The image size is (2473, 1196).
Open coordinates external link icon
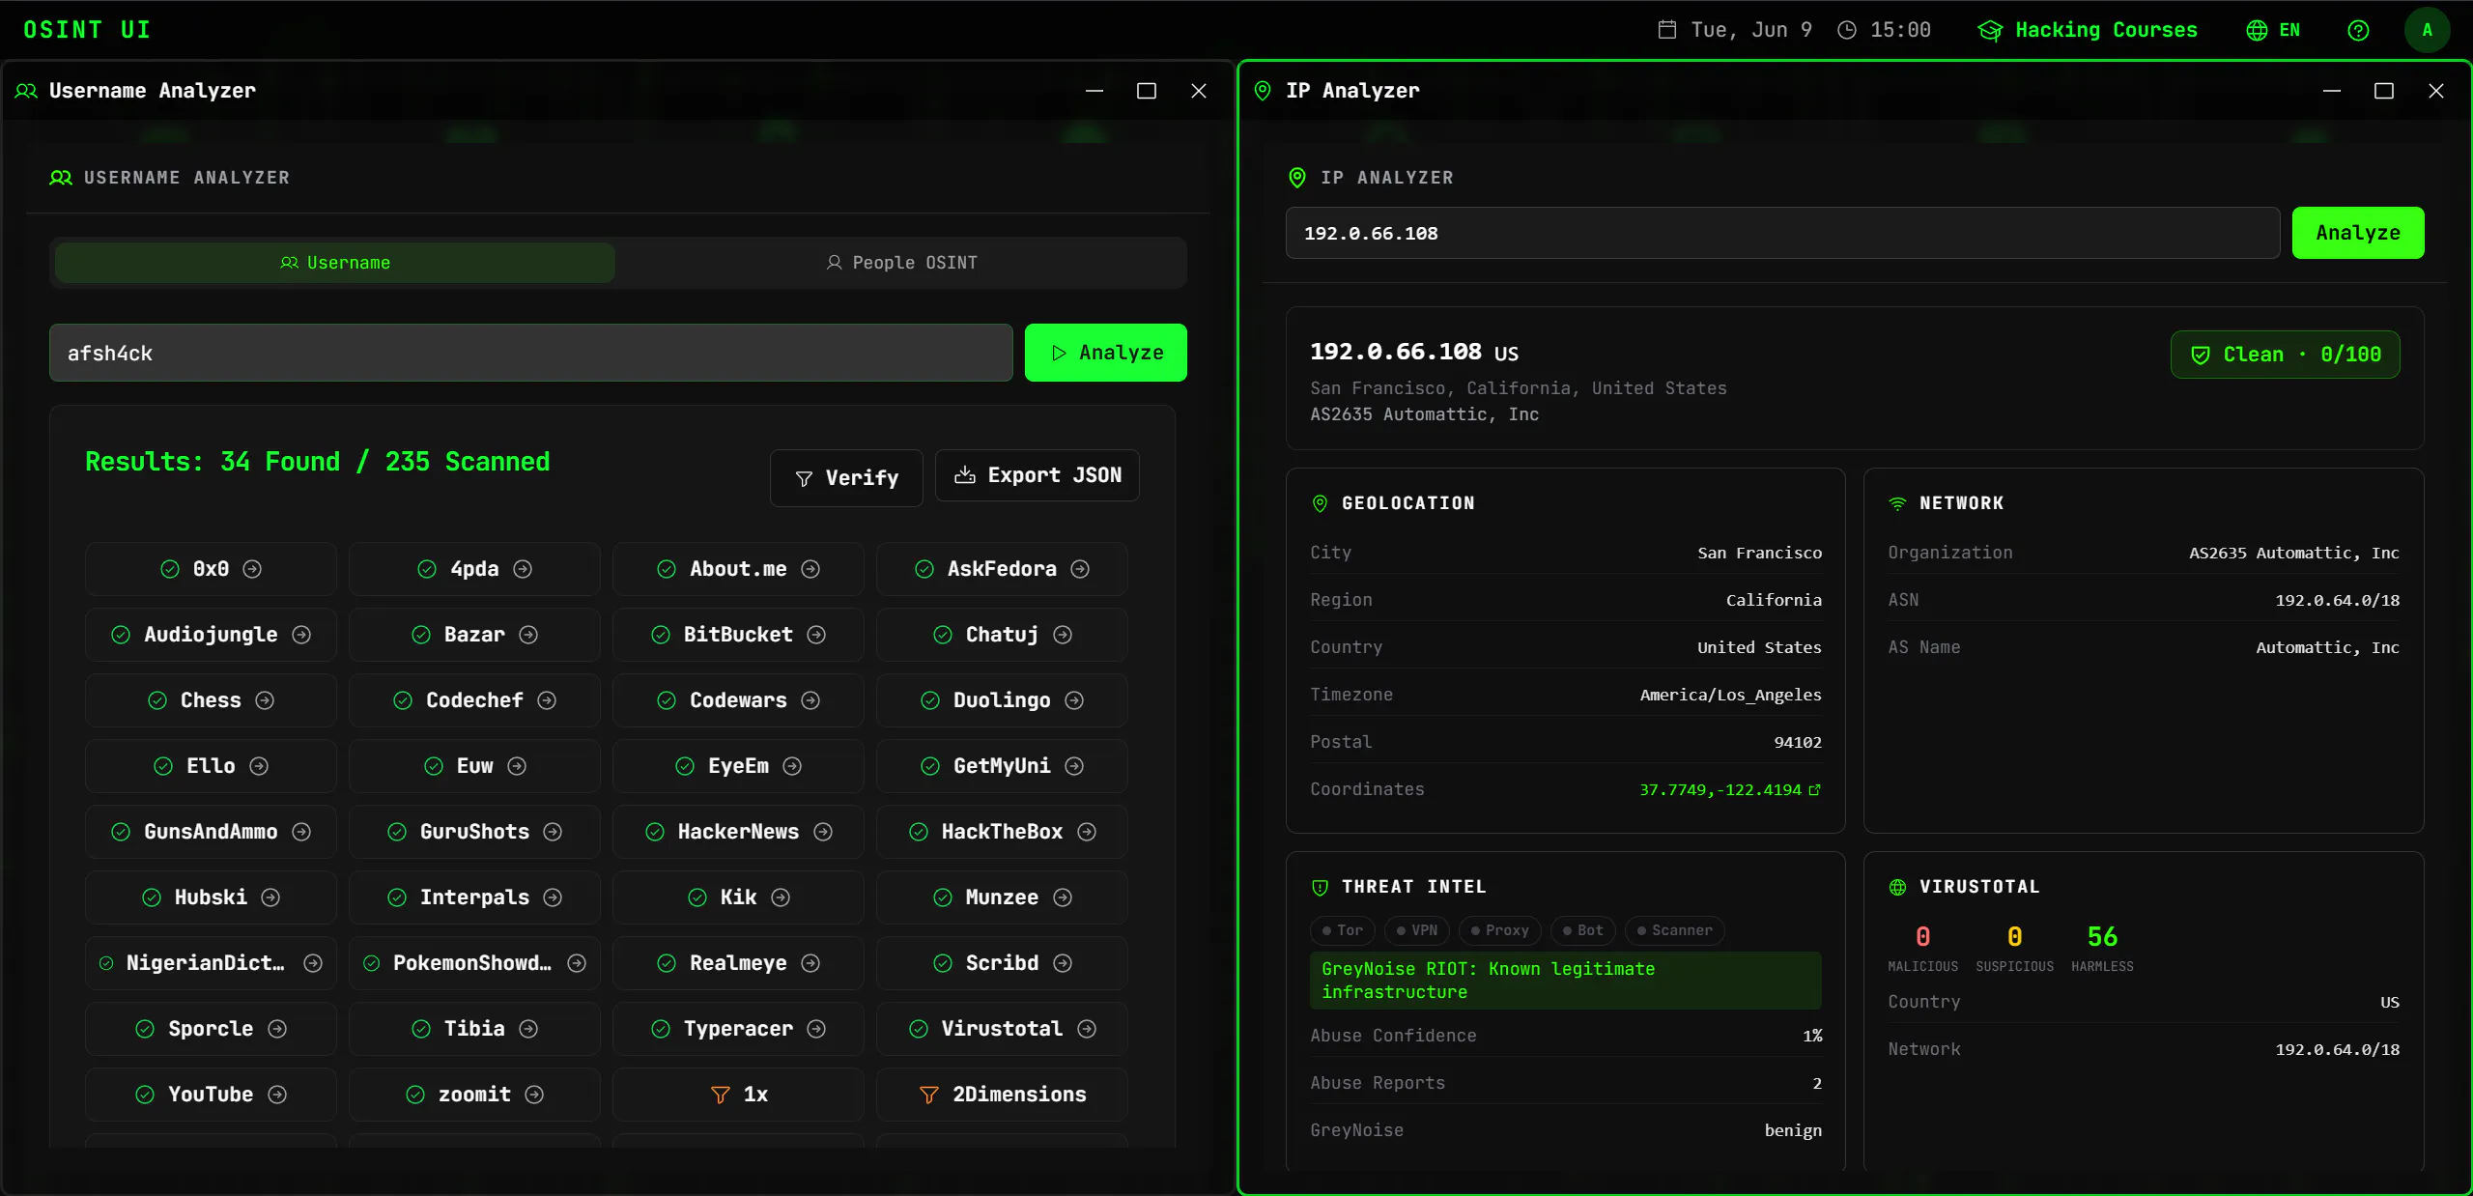[x=1814, y=790]
